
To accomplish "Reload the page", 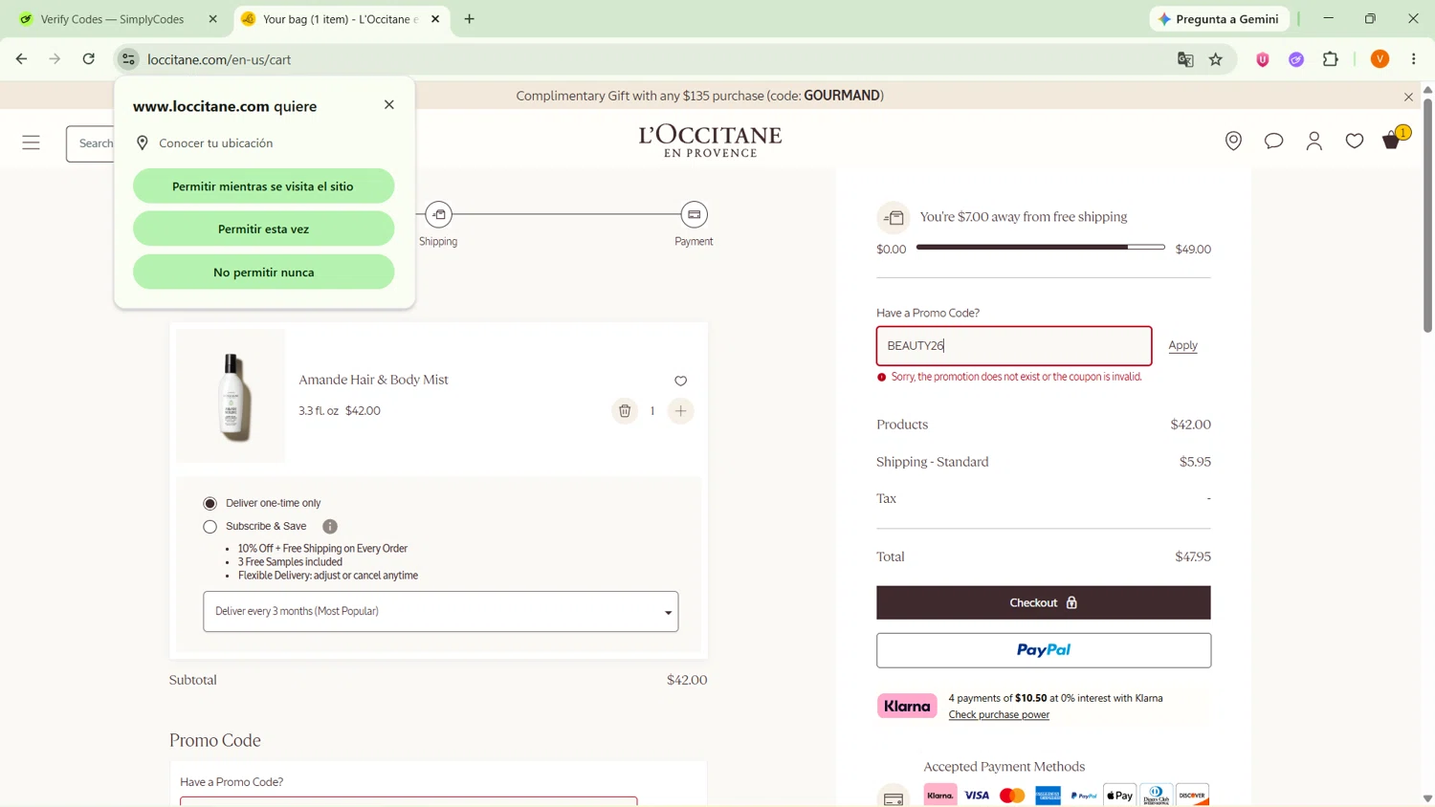I will (x=88, y=59).
